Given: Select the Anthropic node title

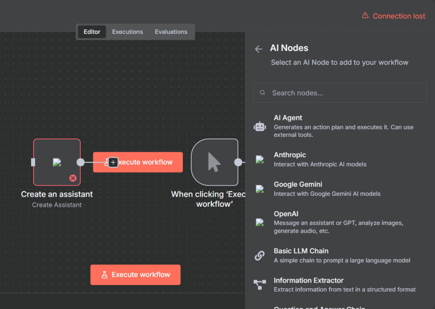Looking at the screenshot, I should point(290,155).
